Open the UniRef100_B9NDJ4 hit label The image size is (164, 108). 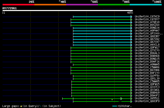pyautogui.click(x=147, y=28)
